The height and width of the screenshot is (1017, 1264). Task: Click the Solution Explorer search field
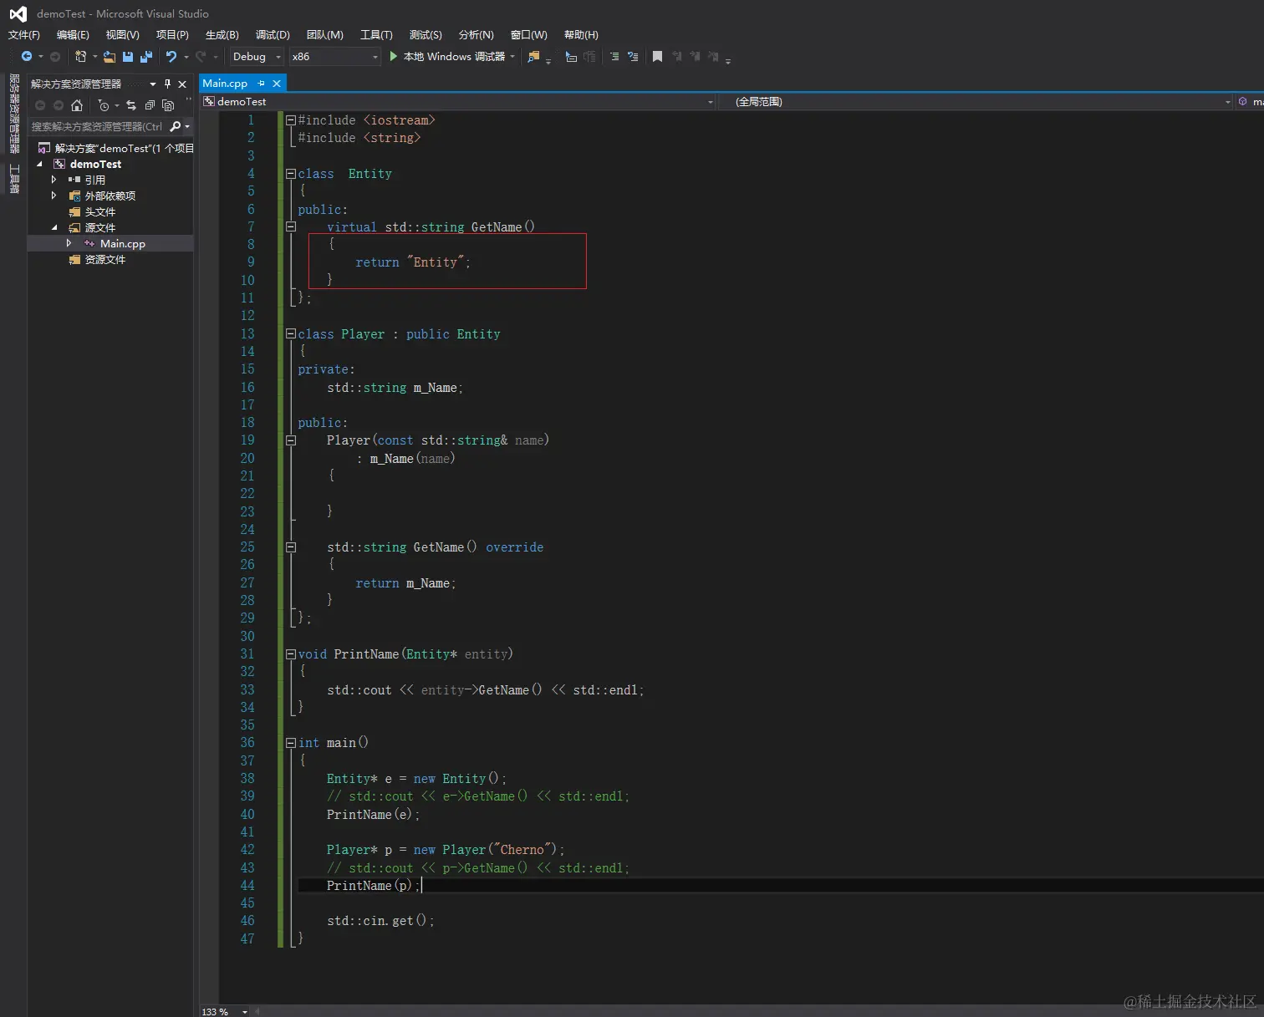click(x=97, y=126)
